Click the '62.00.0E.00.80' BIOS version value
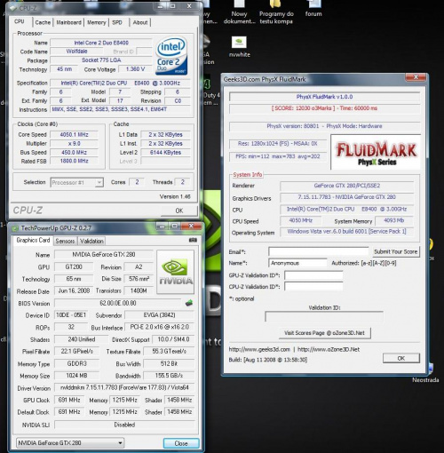The width and height of the screenshot is (444, 453). pos(118,303)
